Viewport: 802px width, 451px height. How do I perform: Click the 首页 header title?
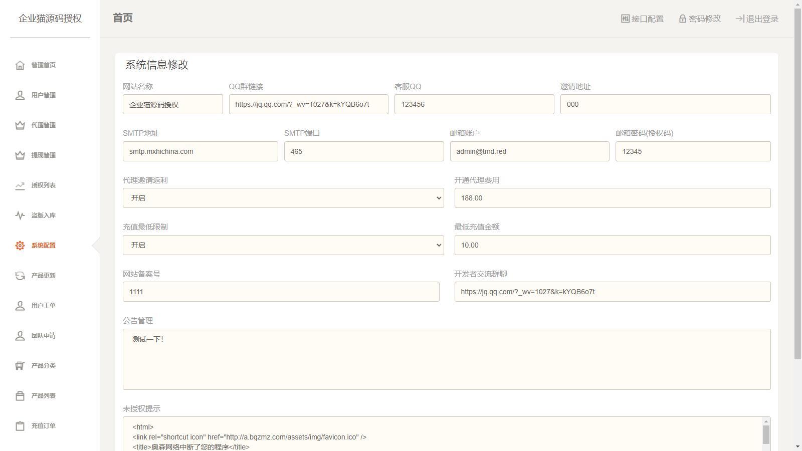[x=123, y=18]
